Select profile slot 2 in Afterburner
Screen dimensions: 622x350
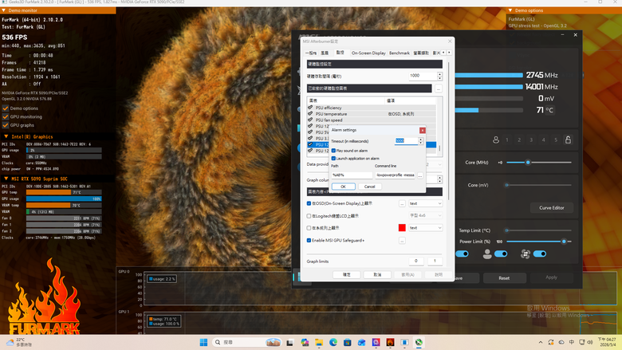click(x=519, y=140)
